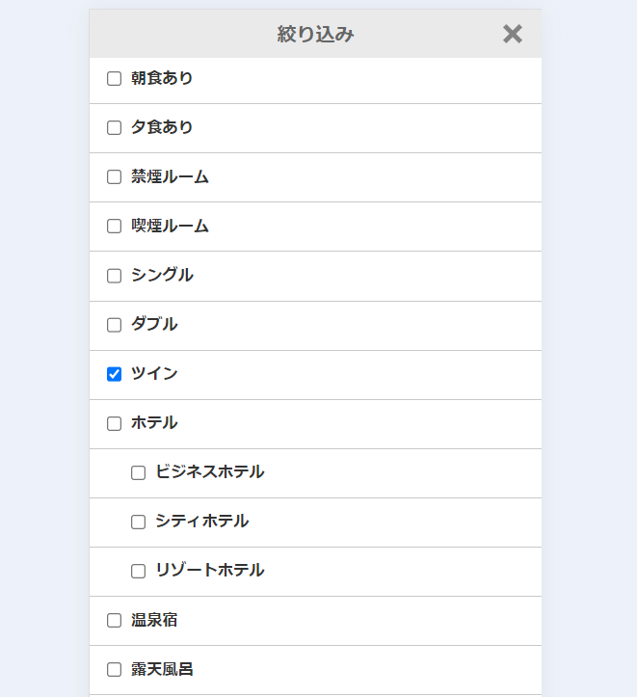Click the ダブル label text
The height and width of the screenshot is (697, 637).
pos(154,325)
